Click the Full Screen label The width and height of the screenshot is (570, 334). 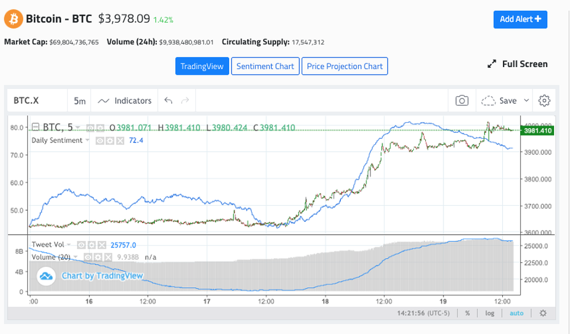(524, 64)
